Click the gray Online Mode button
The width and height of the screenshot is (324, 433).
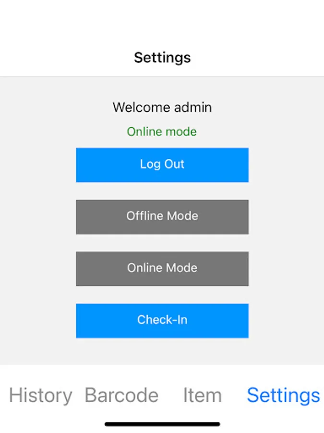coord(162,268)
